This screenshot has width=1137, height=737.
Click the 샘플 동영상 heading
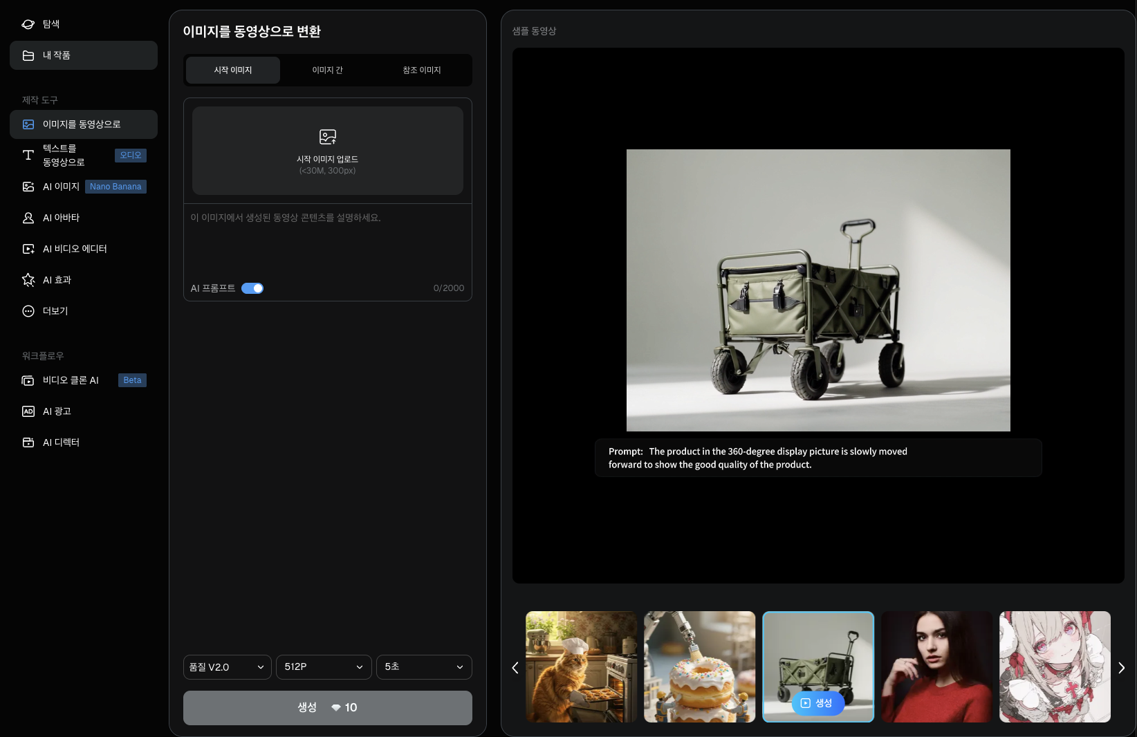pos(534,31)
